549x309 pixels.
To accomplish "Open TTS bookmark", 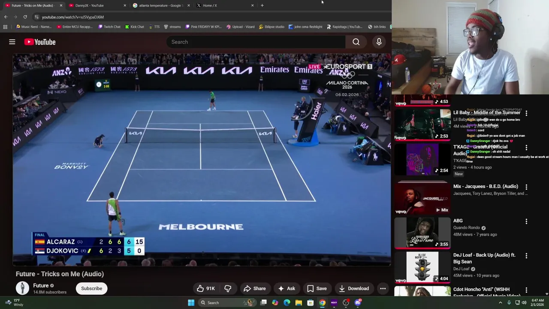I will pyautogui.click(x=154, y=27).
